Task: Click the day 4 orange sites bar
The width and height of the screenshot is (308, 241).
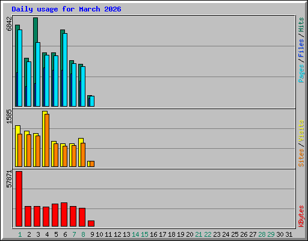Action: 47,140
